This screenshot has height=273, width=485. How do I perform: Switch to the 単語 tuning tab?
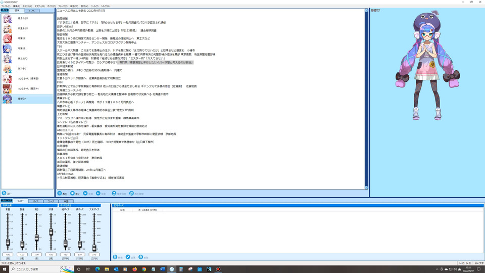[66, 201]
